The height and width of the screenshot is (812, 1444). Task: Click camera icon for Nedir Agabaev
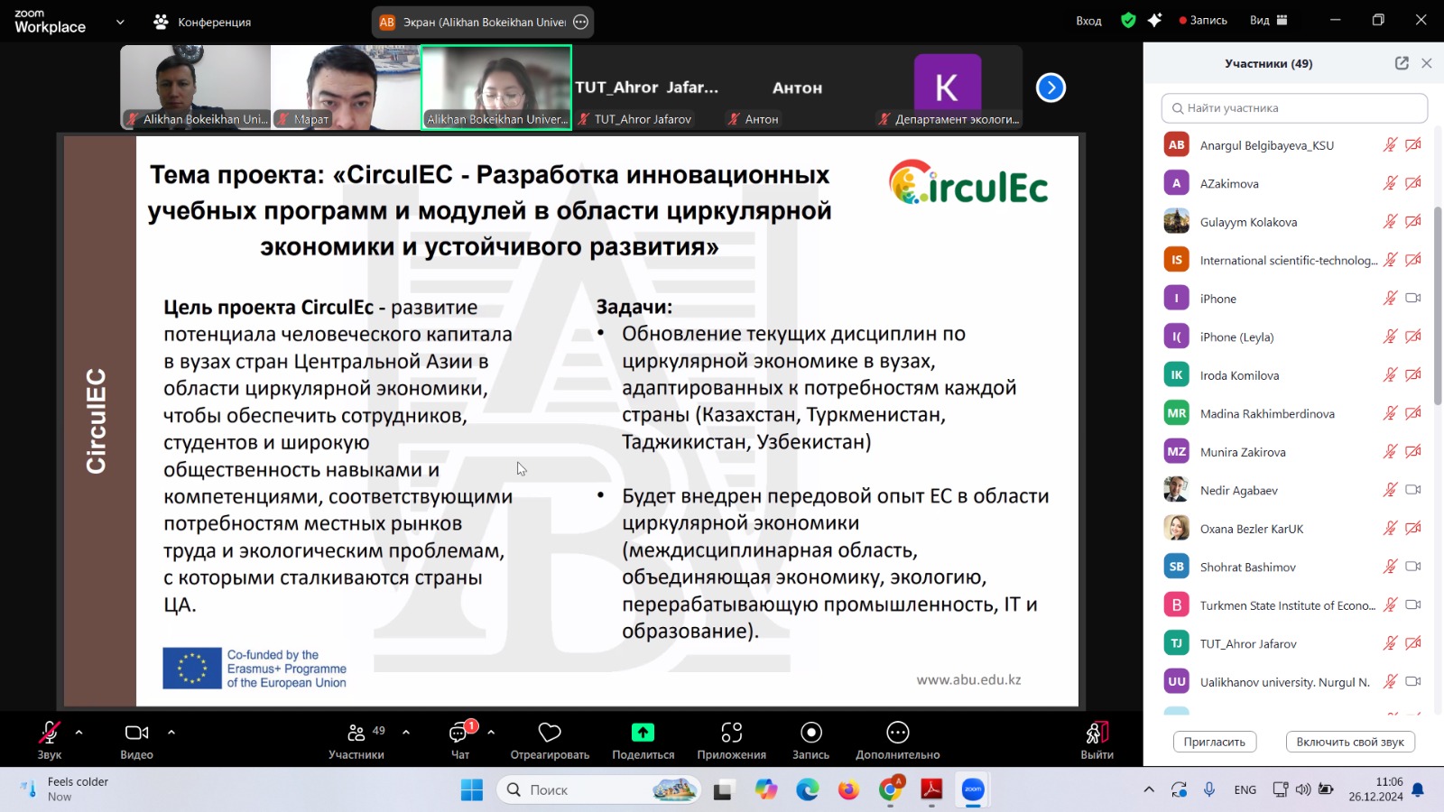[x=1413, y=490]
